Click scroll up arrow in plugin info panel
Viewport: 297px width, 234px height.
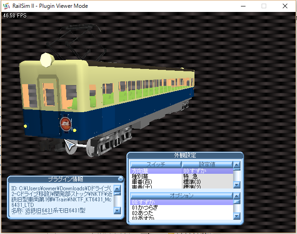(x=117, y=188)
